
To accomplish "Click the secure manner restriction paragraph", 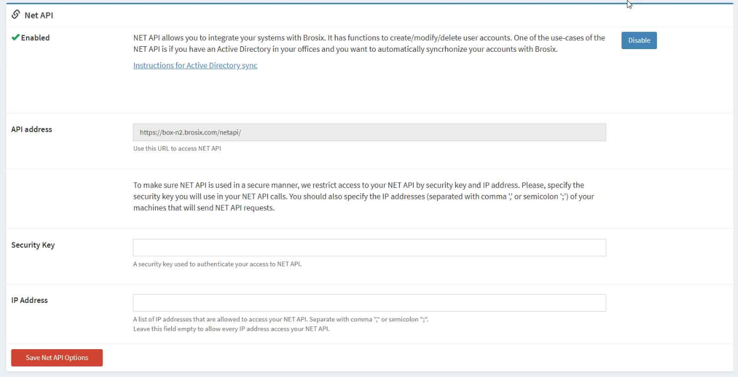I will pyautogui.click(x=363, y=196).
